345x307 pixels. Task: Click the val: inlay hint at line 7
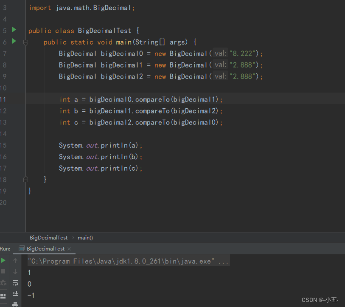(x=220, y=53)
